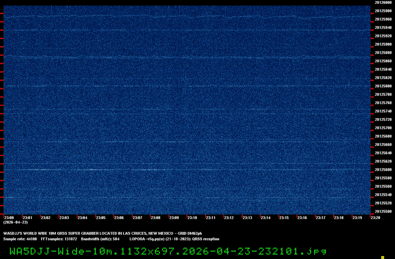Click the LOPORA-v5g.py QRSS reception text
This screenshot has width=395, height=259.
pos(174,239)
